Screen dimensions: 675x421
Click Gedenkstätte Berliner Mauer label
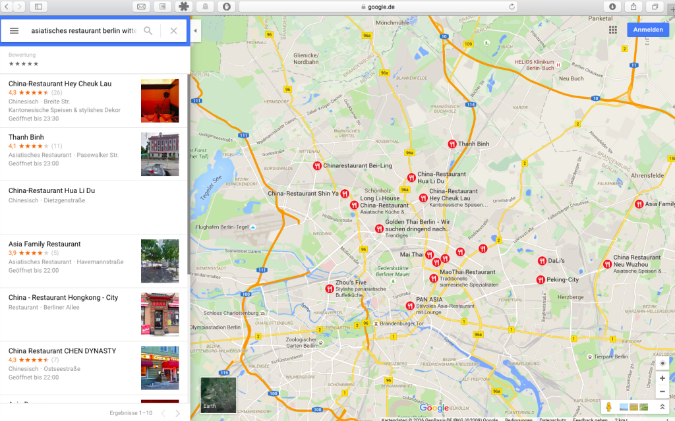393,271
